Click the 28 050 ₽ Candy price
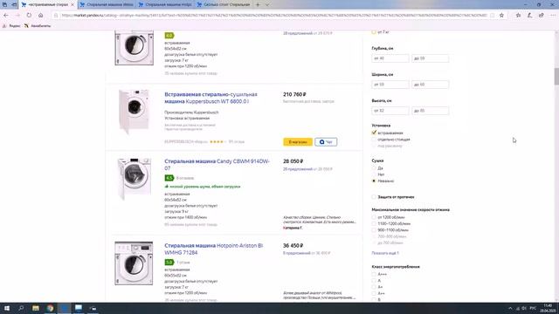The width and height of the screenshot is (559, 314). click(x=293, y=161)
